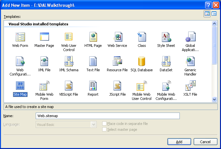
Task: Select the Web Form template icon
Action: click(x=20, y=37)
